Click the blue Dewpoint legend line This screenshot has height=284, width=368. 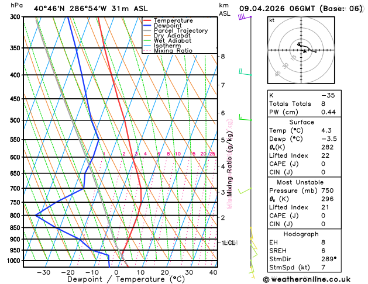147,26
